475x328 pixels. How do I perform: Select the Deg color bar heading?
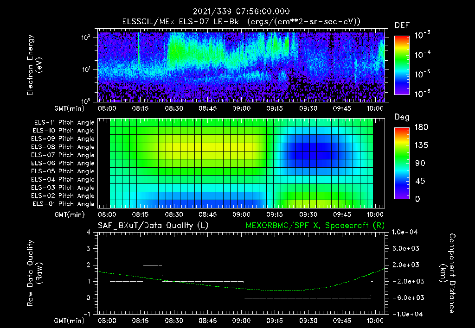(x=402, y=117)
